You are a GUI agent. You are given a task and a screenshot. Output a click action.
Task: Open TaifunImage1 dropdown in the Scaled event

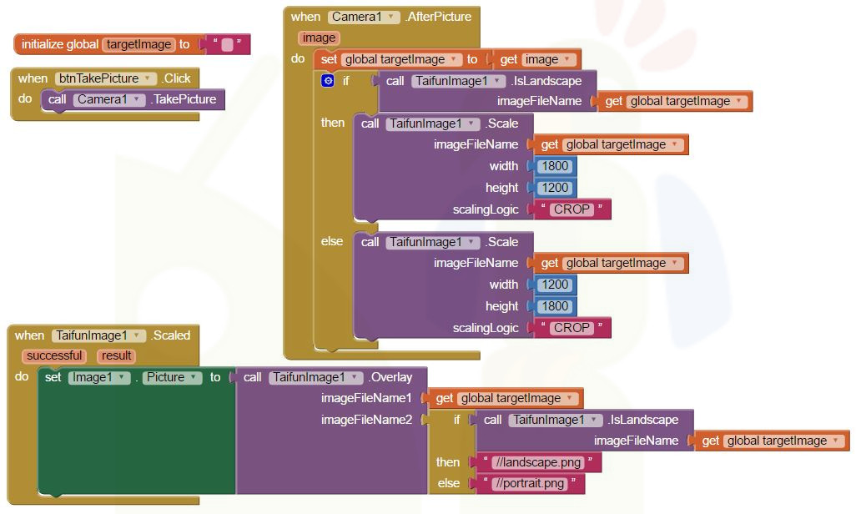(138, 335)
